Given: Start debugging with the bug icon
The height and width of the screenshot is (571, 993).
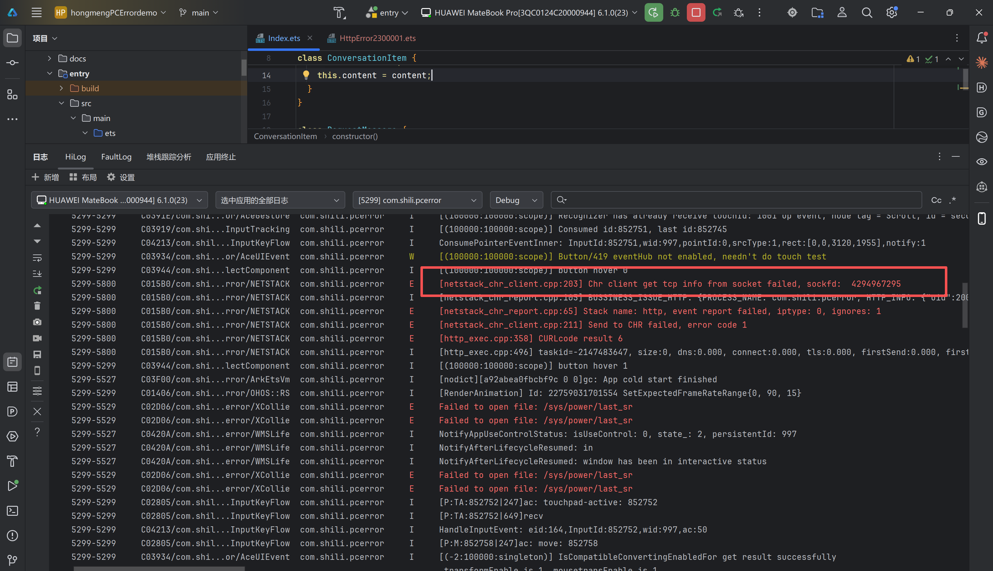Looking at the screenshot, I should (675, 12).
